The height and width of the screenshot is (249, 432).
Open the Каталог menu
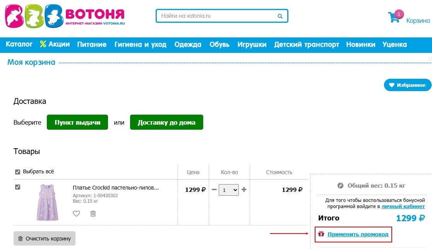[x=19, y=44]
